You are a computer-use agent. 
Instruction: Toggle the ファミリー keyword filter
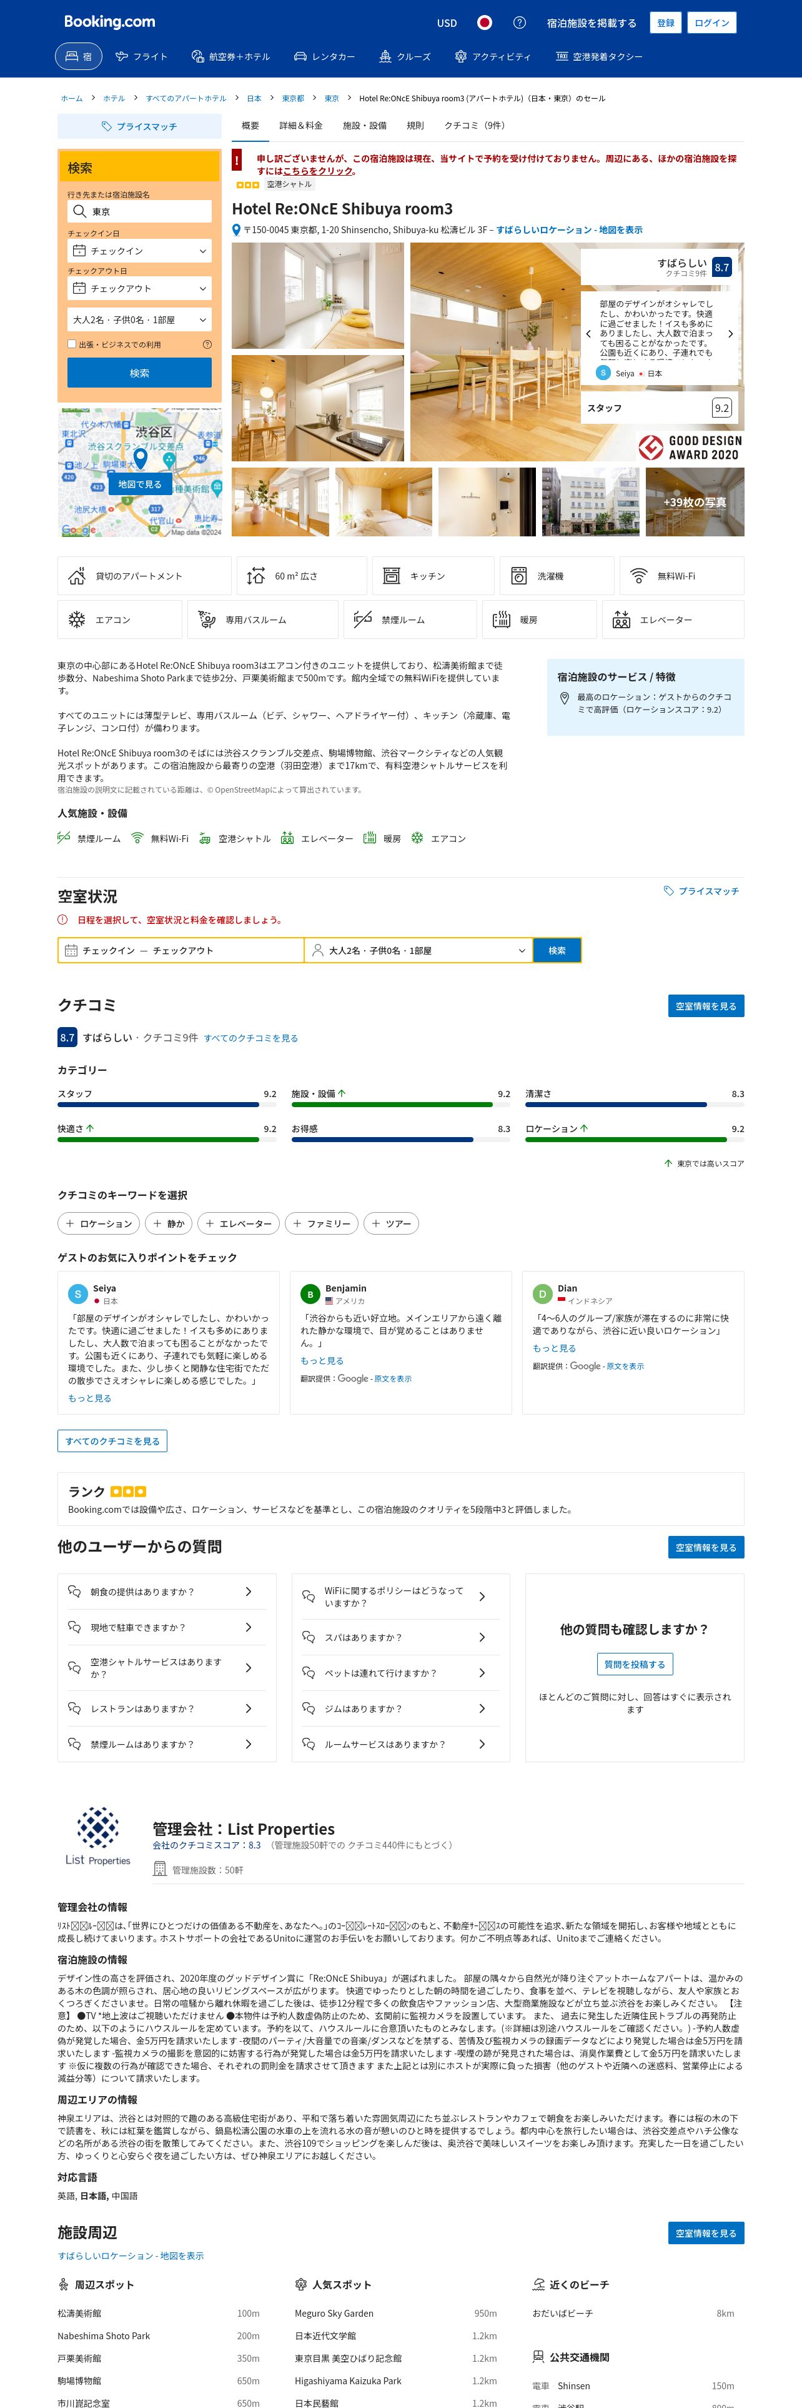321,1223
